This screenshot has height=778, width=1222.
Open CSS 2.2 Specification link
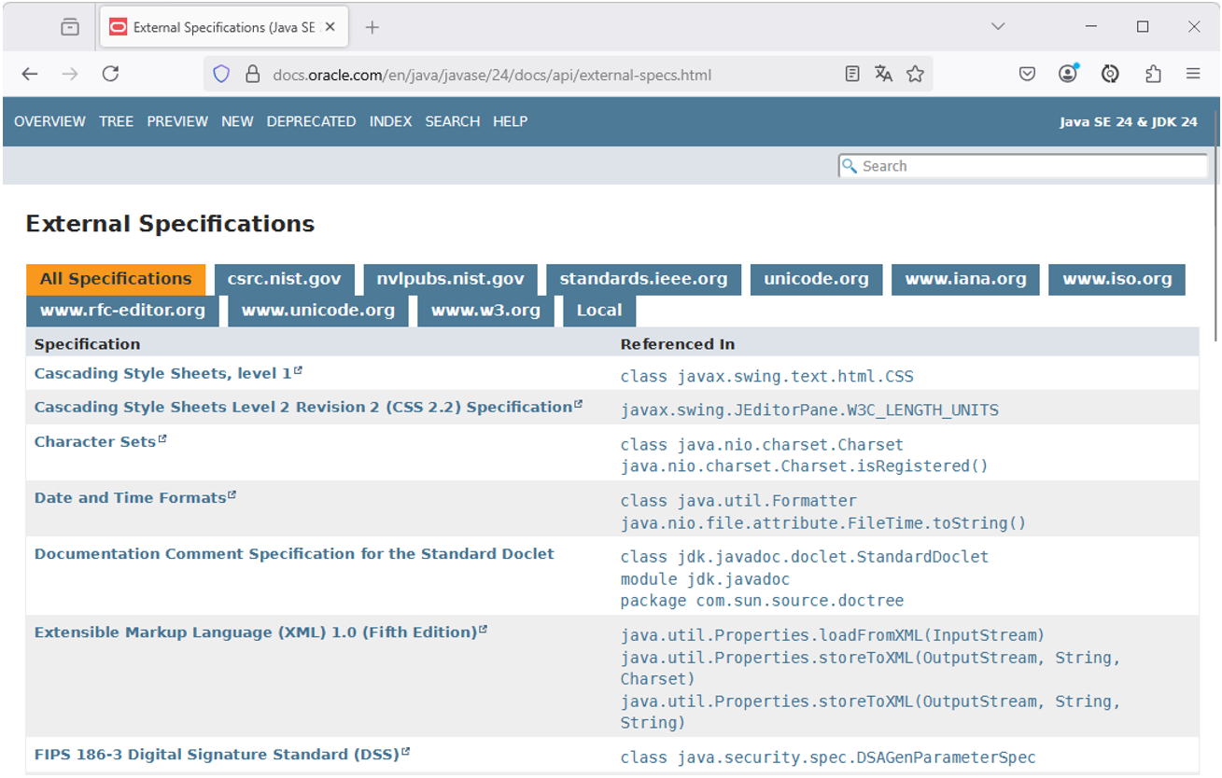click(x=308, y=407)
